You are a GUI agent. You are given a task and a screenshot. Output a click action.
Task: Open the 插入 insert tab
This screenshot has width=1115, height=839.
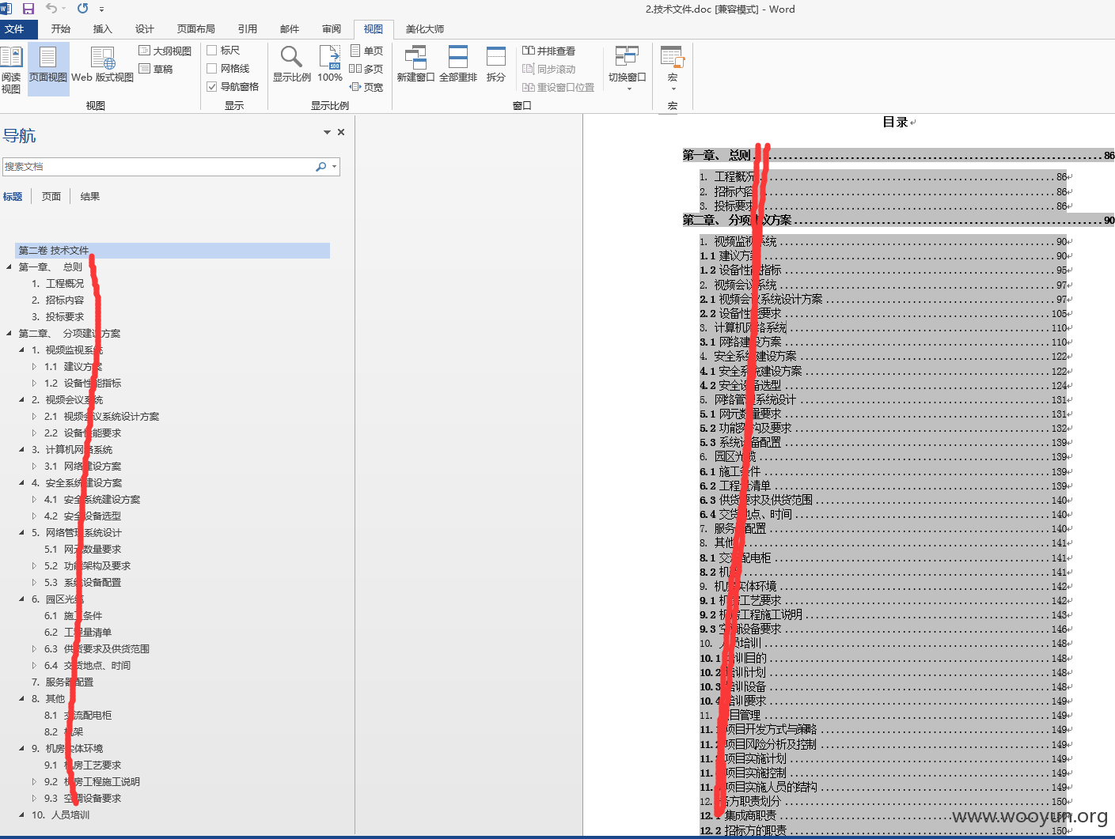tap(103, 29)
